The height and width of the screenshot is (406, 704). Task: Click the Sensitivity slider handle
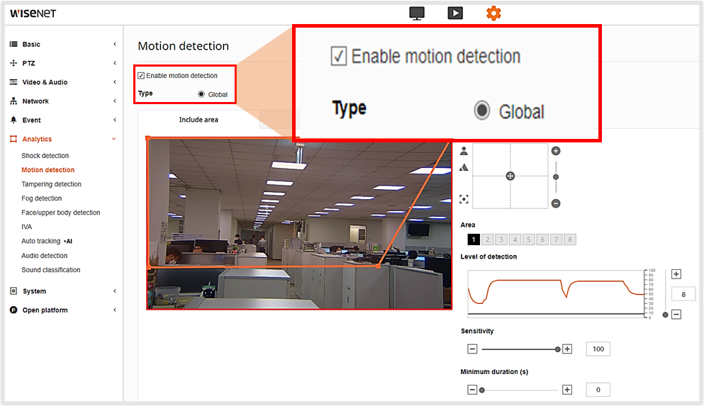click(558, 349)
